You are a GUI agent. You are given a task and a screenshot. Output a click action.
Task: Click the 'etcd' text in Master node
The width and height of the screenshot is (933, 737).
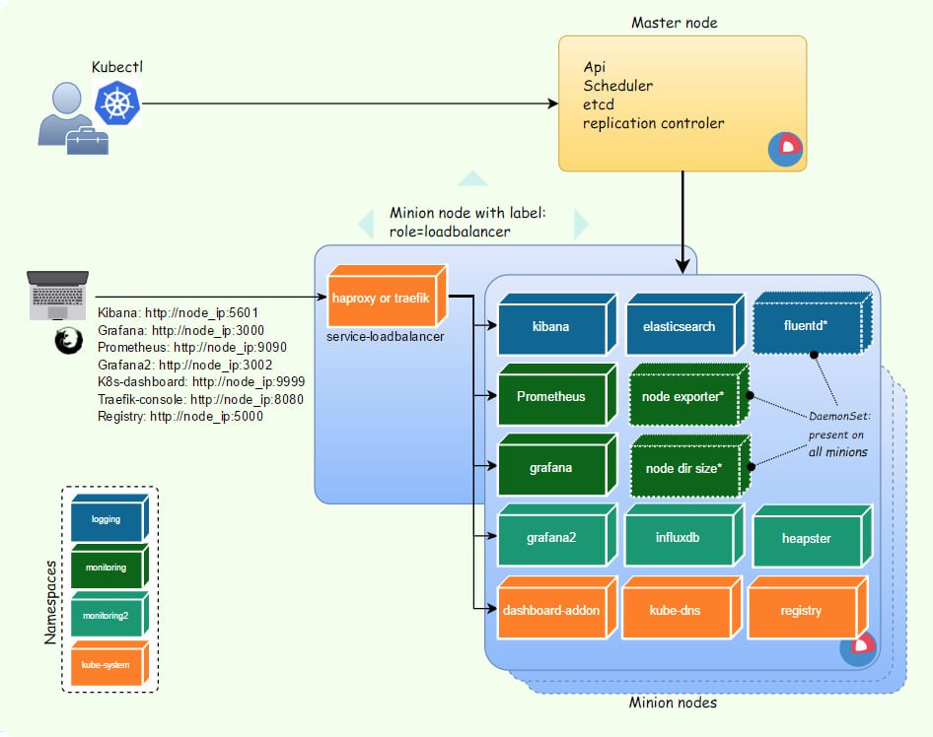[598, 104]
